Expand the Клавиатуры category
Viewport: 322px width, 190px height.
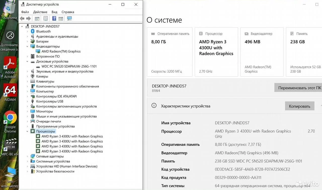click(27, 81)
